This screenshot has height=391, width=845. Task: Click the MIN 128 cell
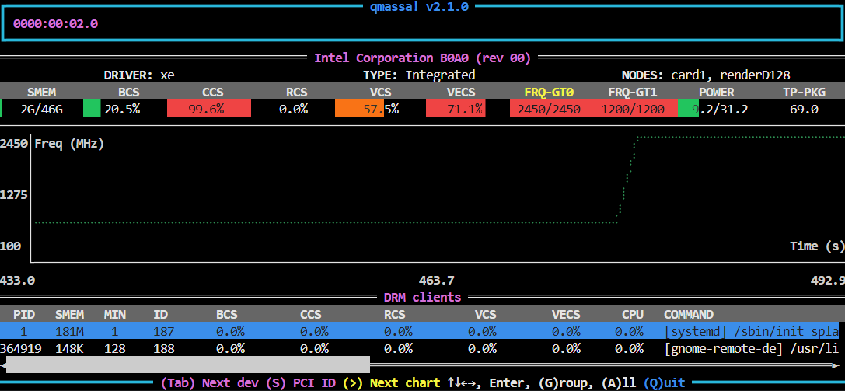115,349
